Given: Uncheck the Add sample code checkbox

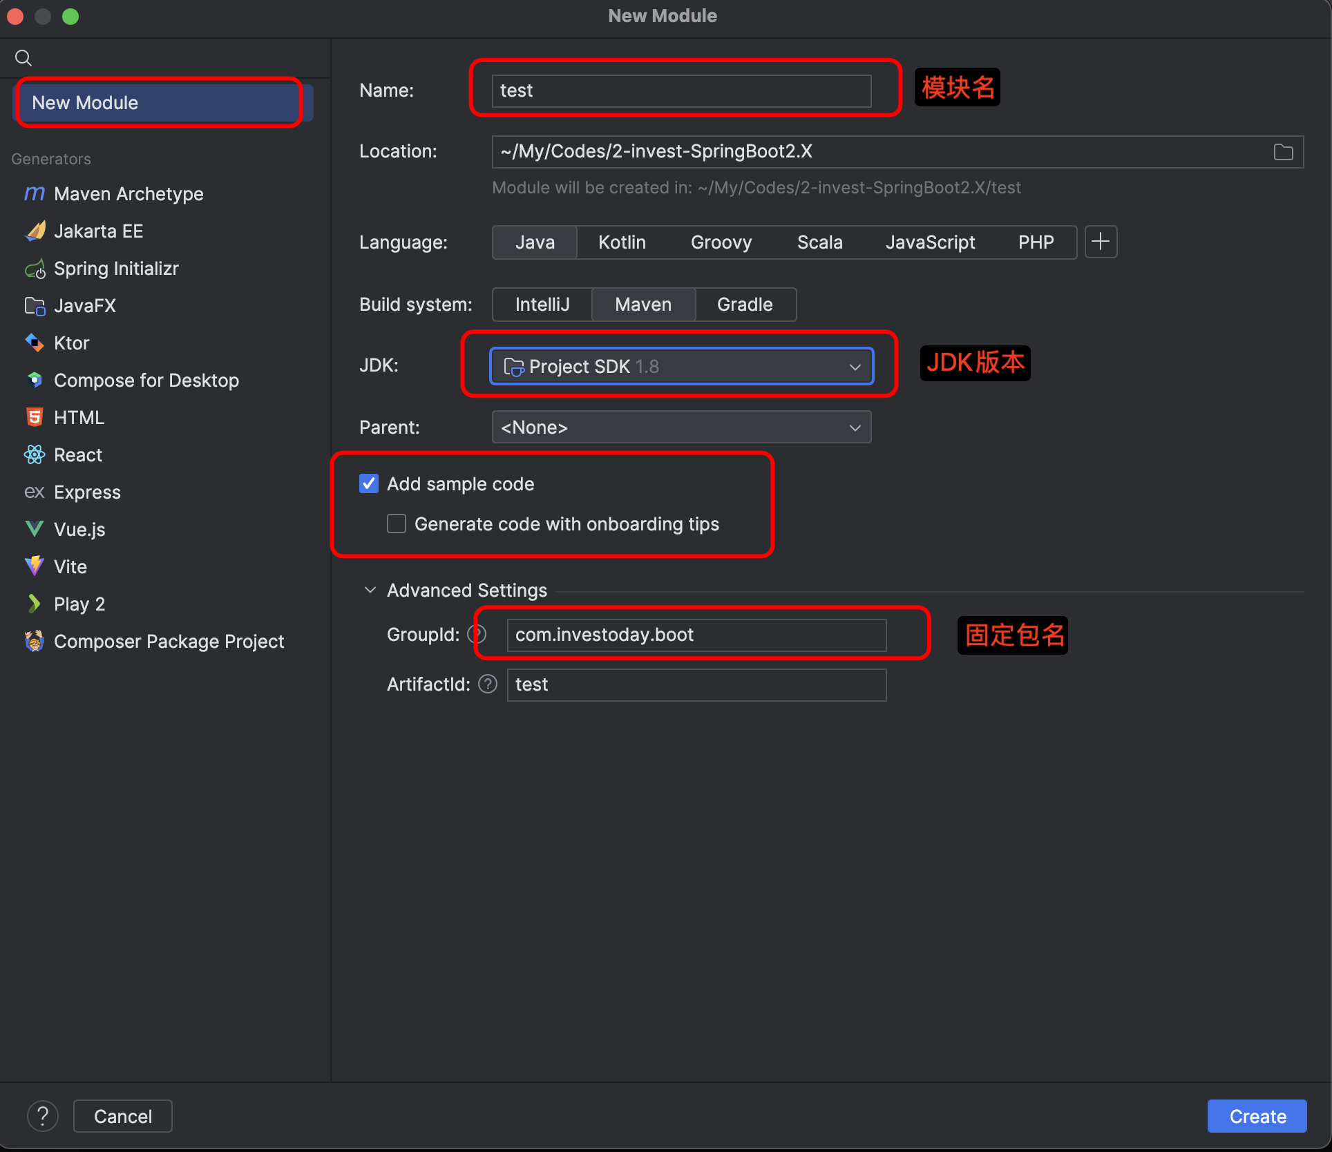Looking at the screenshot, I should tap(369, 484).
